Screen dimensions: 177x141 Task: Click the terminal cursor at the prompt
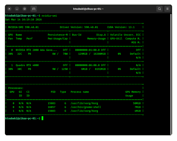pyautogui.click(x=42, y=118)
